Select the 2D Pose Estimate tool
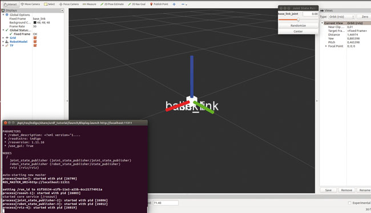The height and width of the screenshot is (213, 371). (x=112, y=4)
